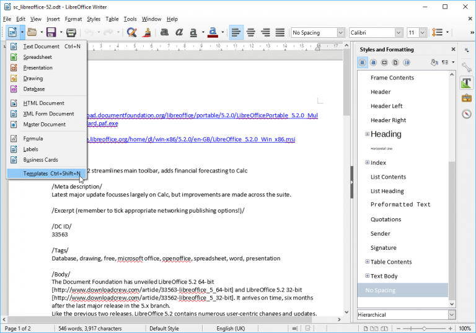Image resolution: width=476 pixels, height=333 pixels.
Task: Click the Print toolbar icon
Action: pos(71,32)
